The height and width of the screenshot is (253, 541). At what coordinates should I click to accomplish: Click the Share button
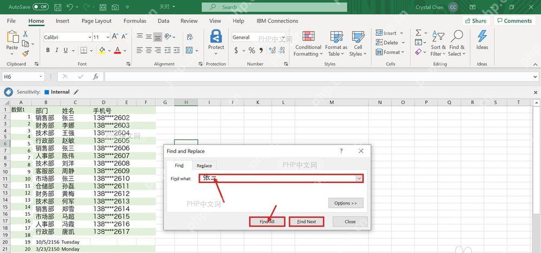click(x=476, y=21)
